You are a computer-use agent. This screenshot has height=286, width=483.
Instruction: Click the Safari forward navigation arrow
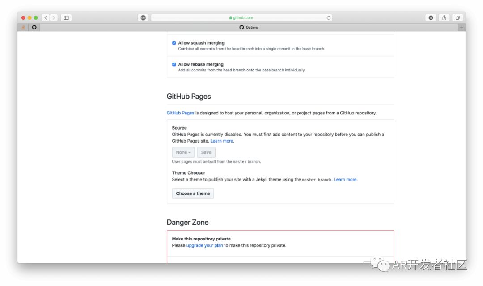click(x=54, y=18)
